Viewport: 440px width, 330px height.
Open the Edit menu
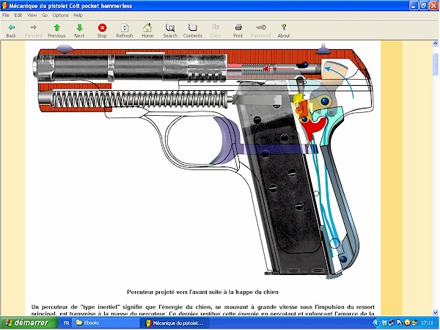click(18, 15)
